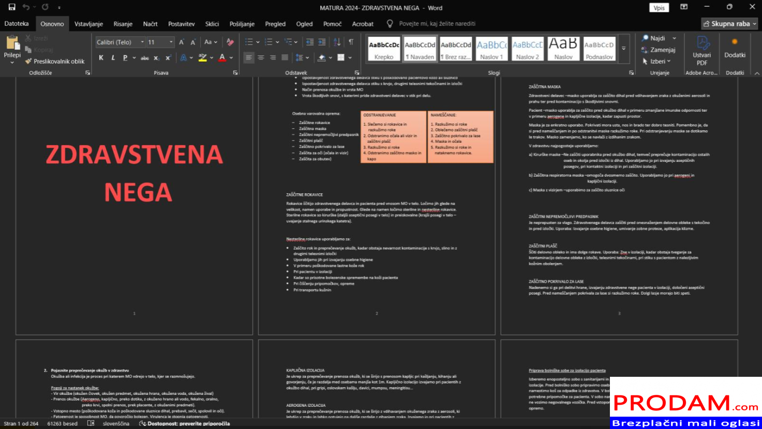Image resolution: width=762 pixels, height=429 pixels.
Task: Copy formatting with Preslikovalnik oblik
Action: click(55, 61)
